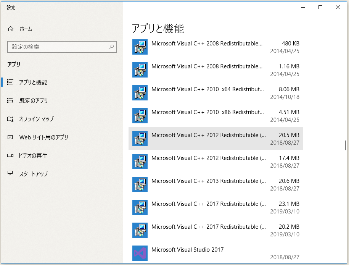The image size is (349, 265).
Task: Click the vertical scrollbar thumb
Action: 346,145
